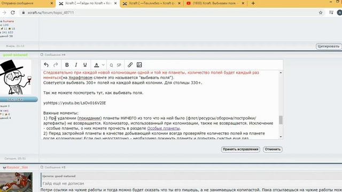Bookmark this page with the star

[x=321, y=13]
